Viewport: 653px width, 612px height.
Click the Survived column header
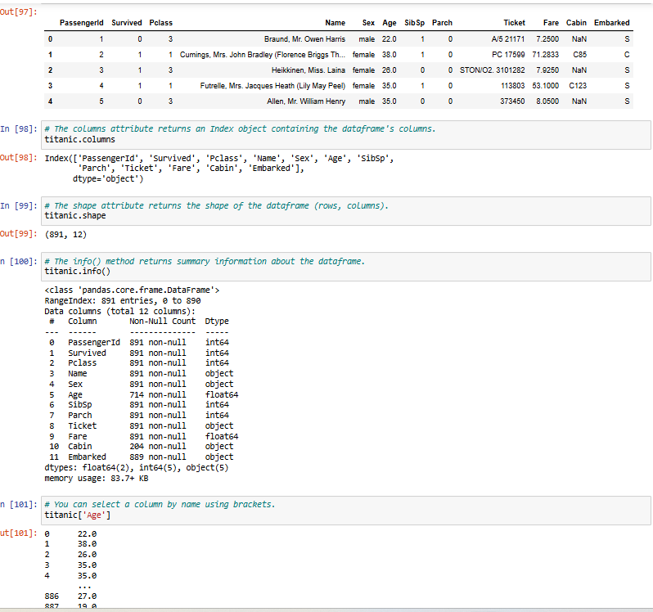pos(127,23)
